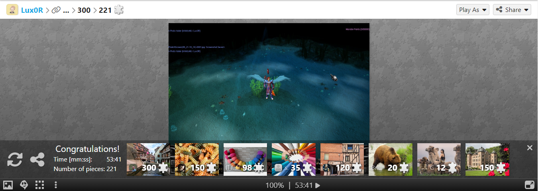
Task: Expand the ellipsis breadcrumb item
Action: tap(66, 10)
